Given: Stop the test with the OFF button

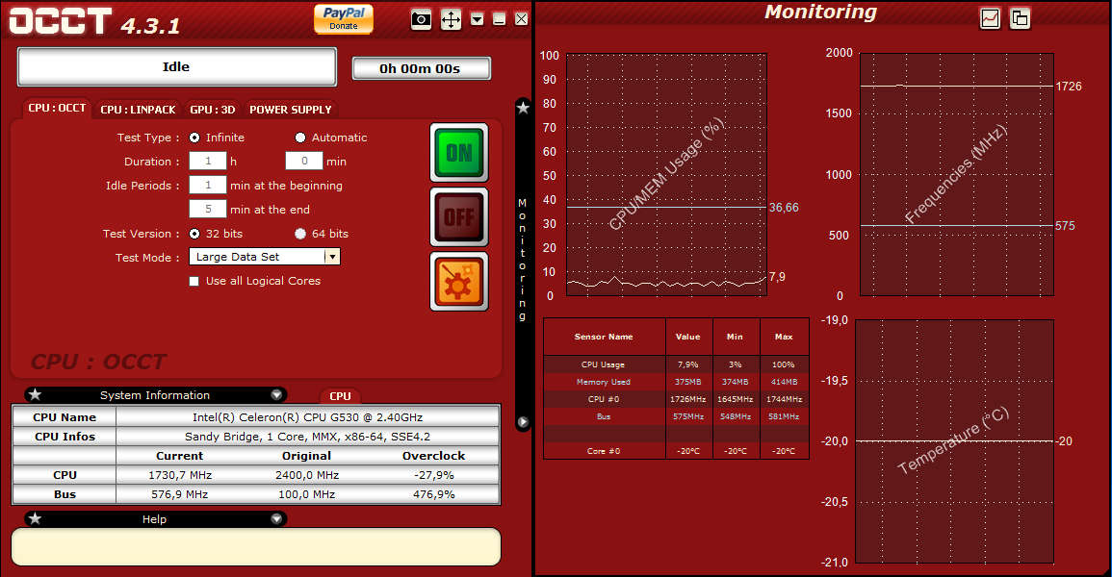Looking at the screenshot, I should click(459, 216).
